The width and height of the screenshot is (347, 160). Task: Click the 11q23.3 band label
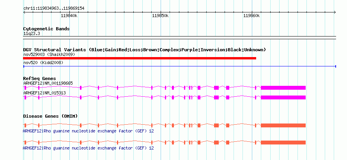coord(32,34)
